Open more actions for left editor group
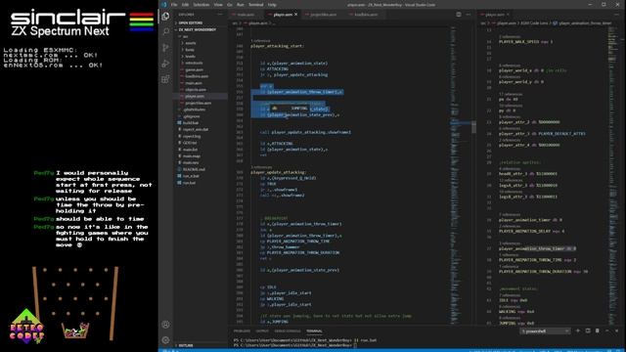This screenshot has height=352, width=626. [468, 15]
